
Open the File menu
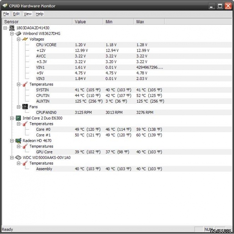(6, 14)
